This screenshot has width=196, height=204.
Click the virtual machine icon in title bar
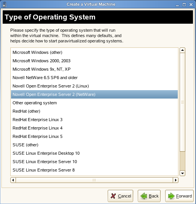point(5,5)
